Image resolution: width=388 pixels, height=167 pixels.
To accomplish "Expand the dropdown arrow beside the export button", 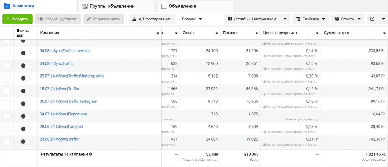I will point(383,19).
